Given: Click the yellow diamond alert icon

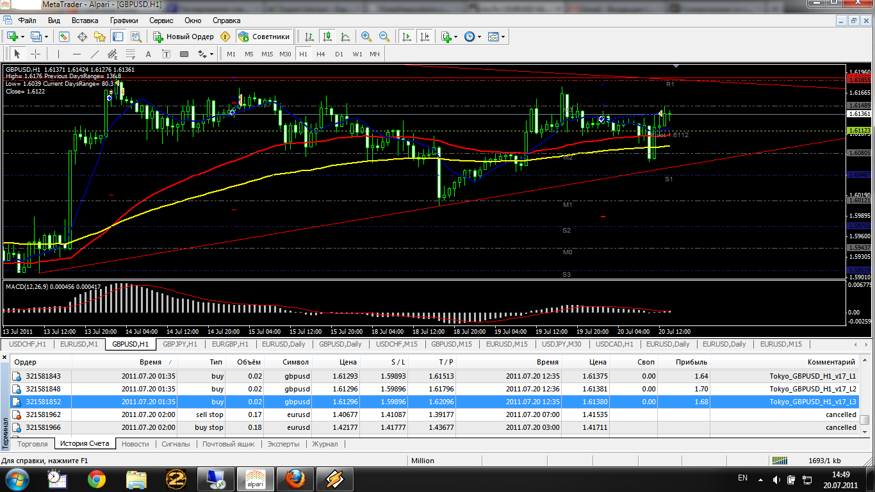Looking at the screenshot, I should point(225,37).
